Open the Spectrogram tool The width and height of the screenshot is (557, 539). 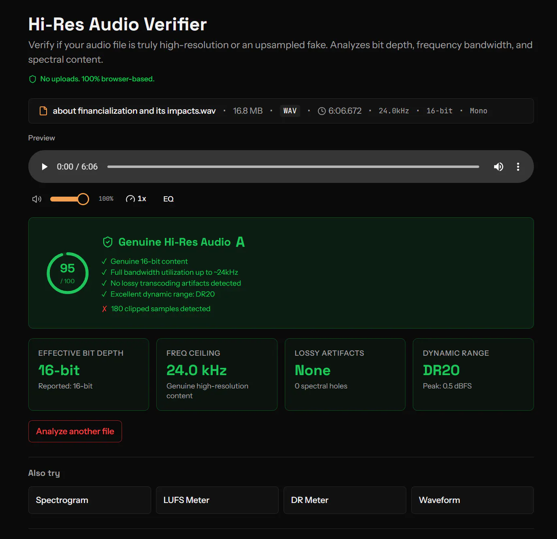90,500
